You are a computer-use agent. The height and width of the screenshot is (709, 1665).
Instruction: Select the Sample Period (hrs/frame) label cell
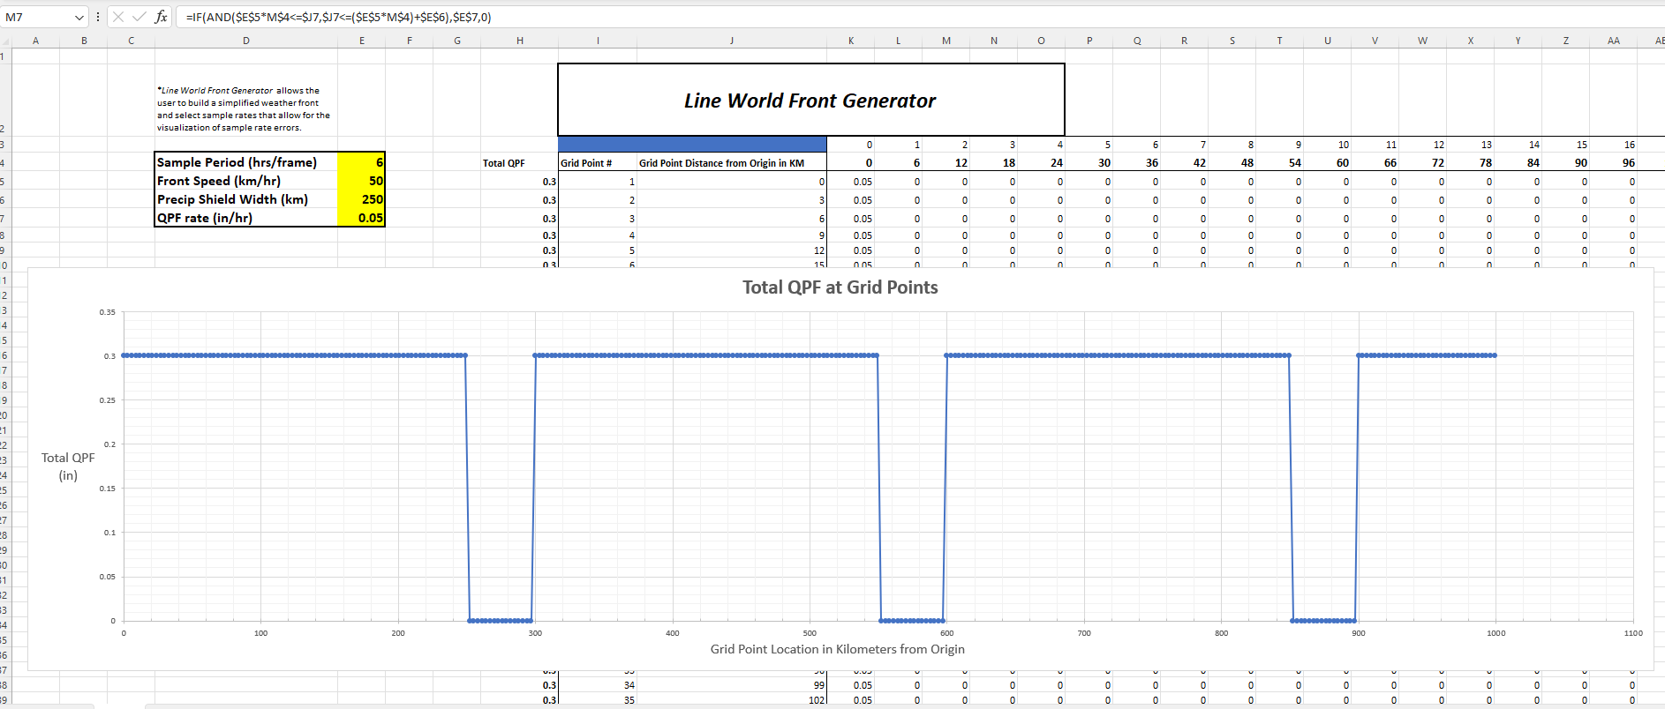[x=246, y=162]
